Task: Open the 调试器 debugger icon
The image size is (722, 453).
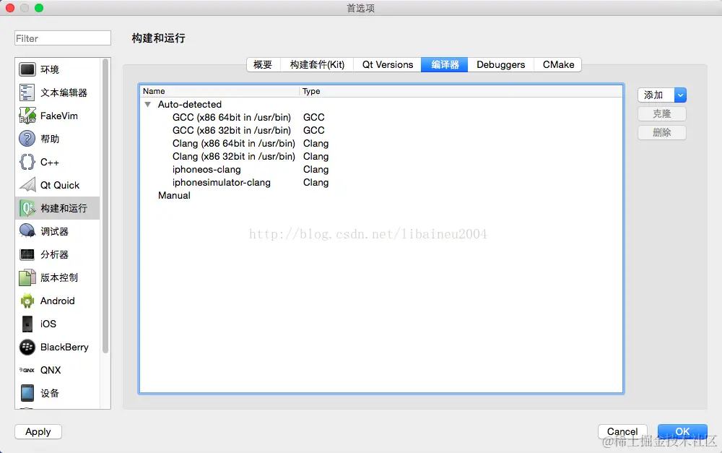Action: coord(27,231)
